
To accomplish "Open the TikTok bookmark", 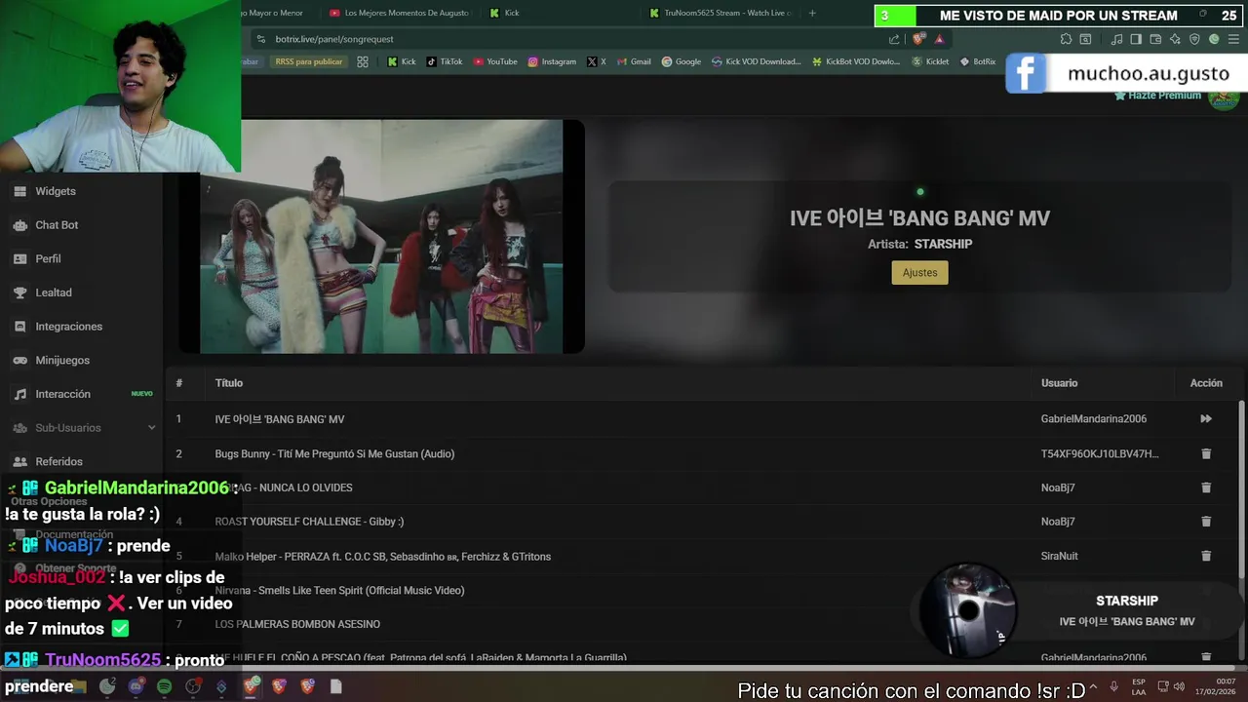I will coord(445,61).
